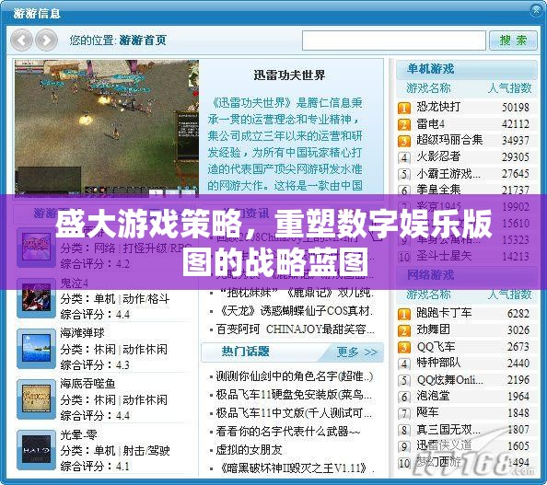Click 更多 >> next to 热门话题
This screenshot has width=547, height=485.
click(x=357, y=352)
